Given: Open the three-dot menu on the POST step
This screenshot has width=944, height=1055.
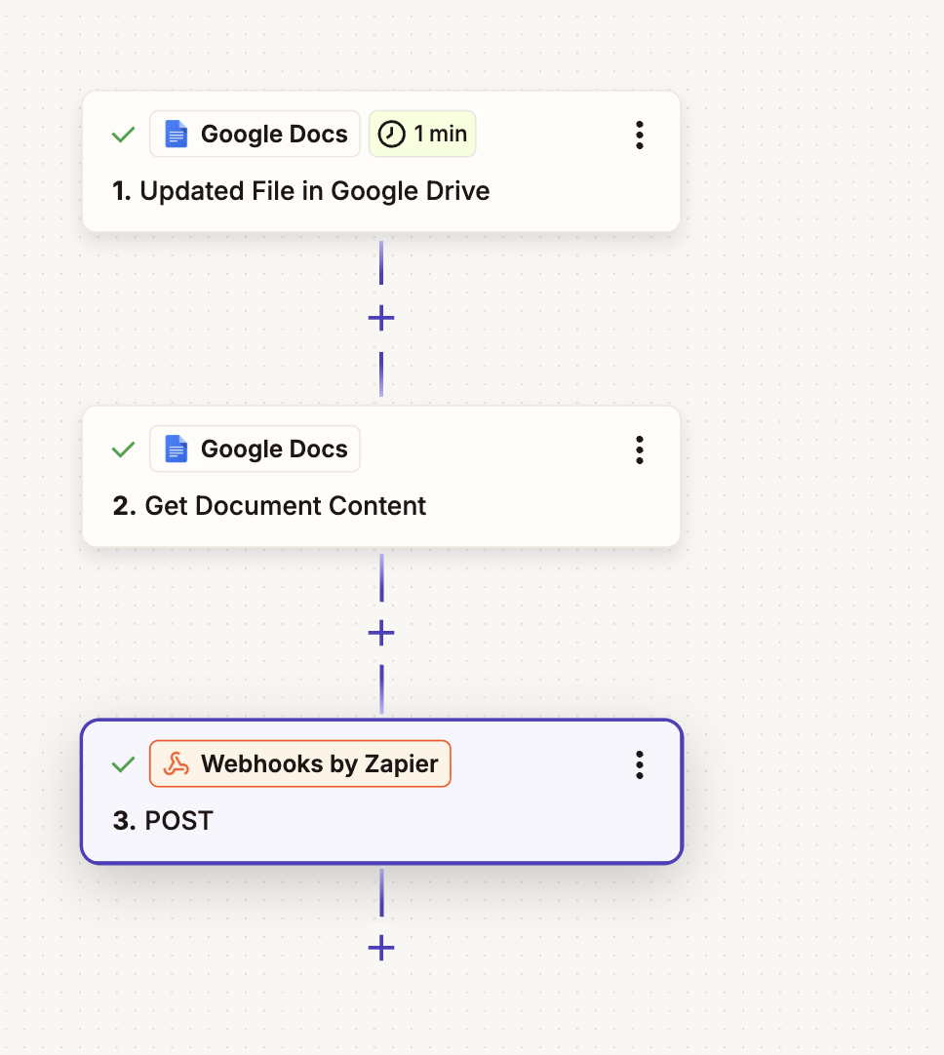Looking at the screenshot, I should pos(639,764).
